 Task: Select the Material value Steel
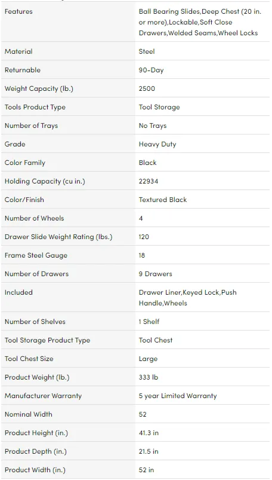click(147, 51)
